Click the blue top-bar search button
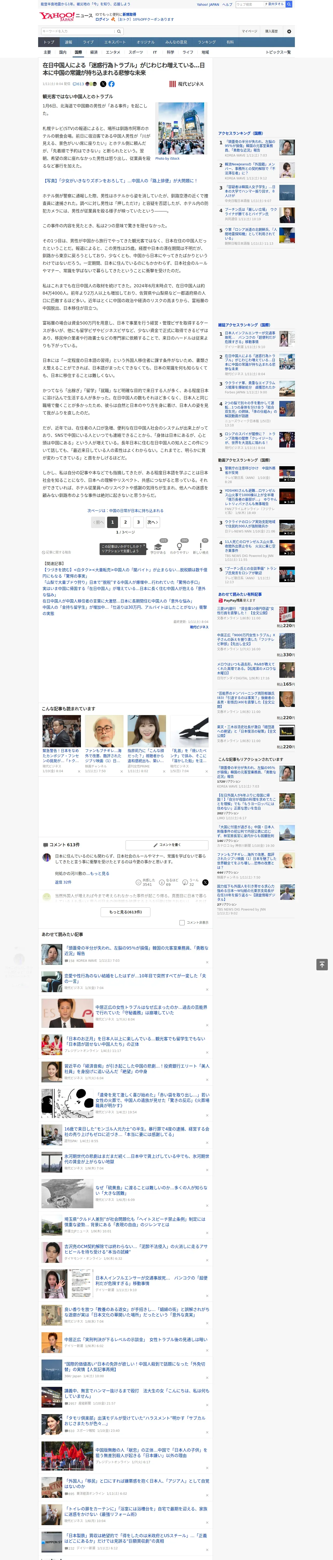Image resolution: width=333 pixels, height=1560 pixels. [x=289, y=4]
